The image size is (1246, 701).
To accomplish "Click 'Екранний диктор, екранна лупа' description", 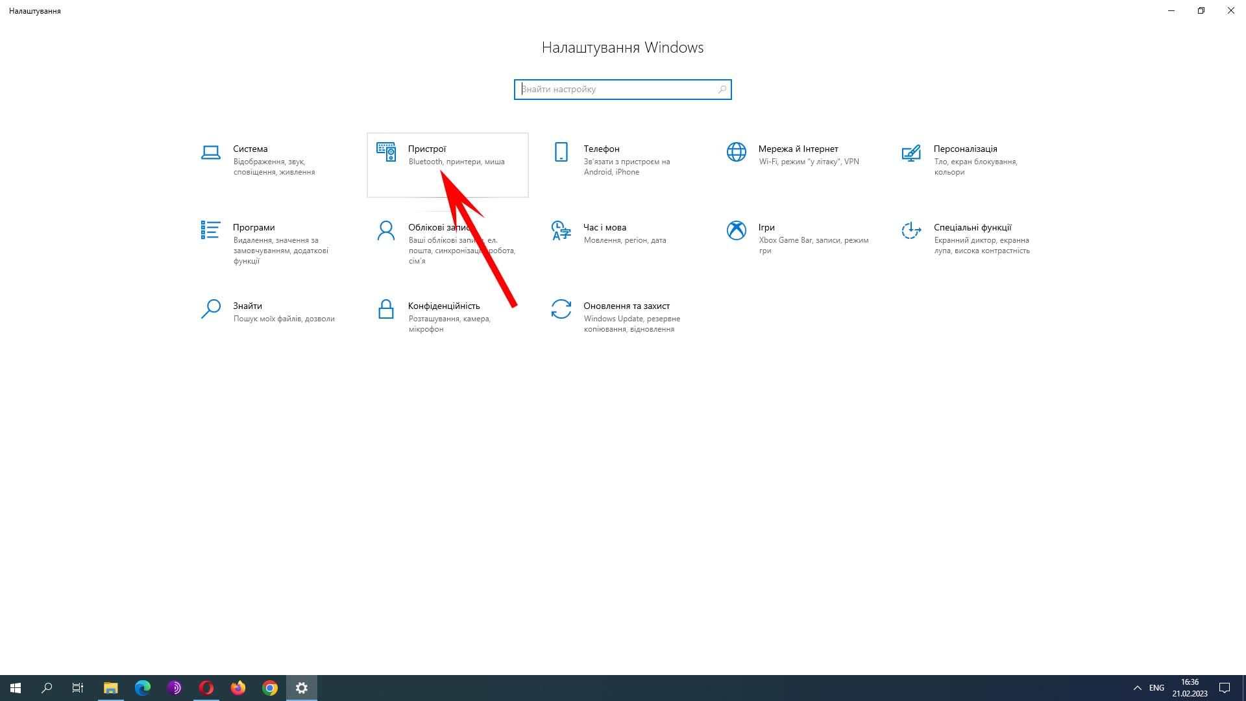I will (x=982, y=245).
